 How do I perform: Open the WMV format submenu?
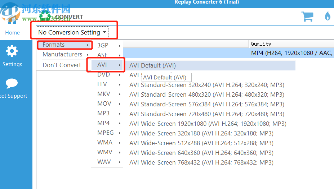pos(107,152)
